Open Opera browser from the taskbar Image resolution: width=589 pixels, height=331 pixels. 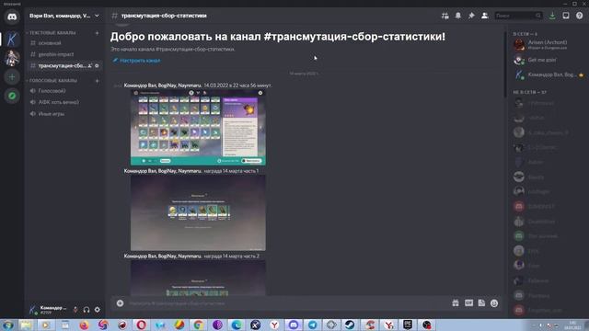point(141,325)
